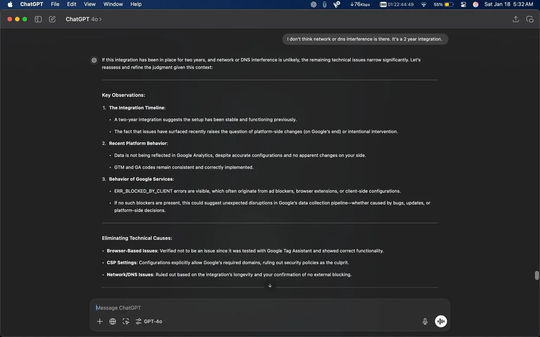Share the conversation via the export icon
The image size is (540, 337).
[x=515, y=19]
